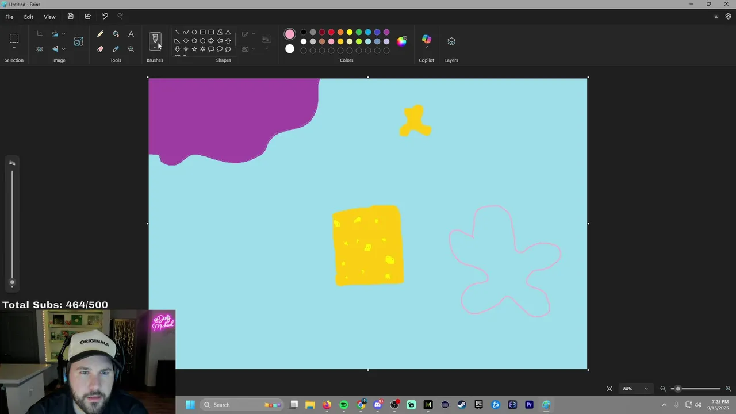Click the Flip image icon

55,49
